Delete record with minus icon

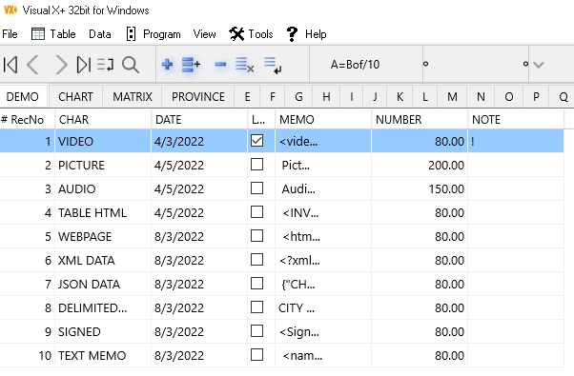(220, 65)
